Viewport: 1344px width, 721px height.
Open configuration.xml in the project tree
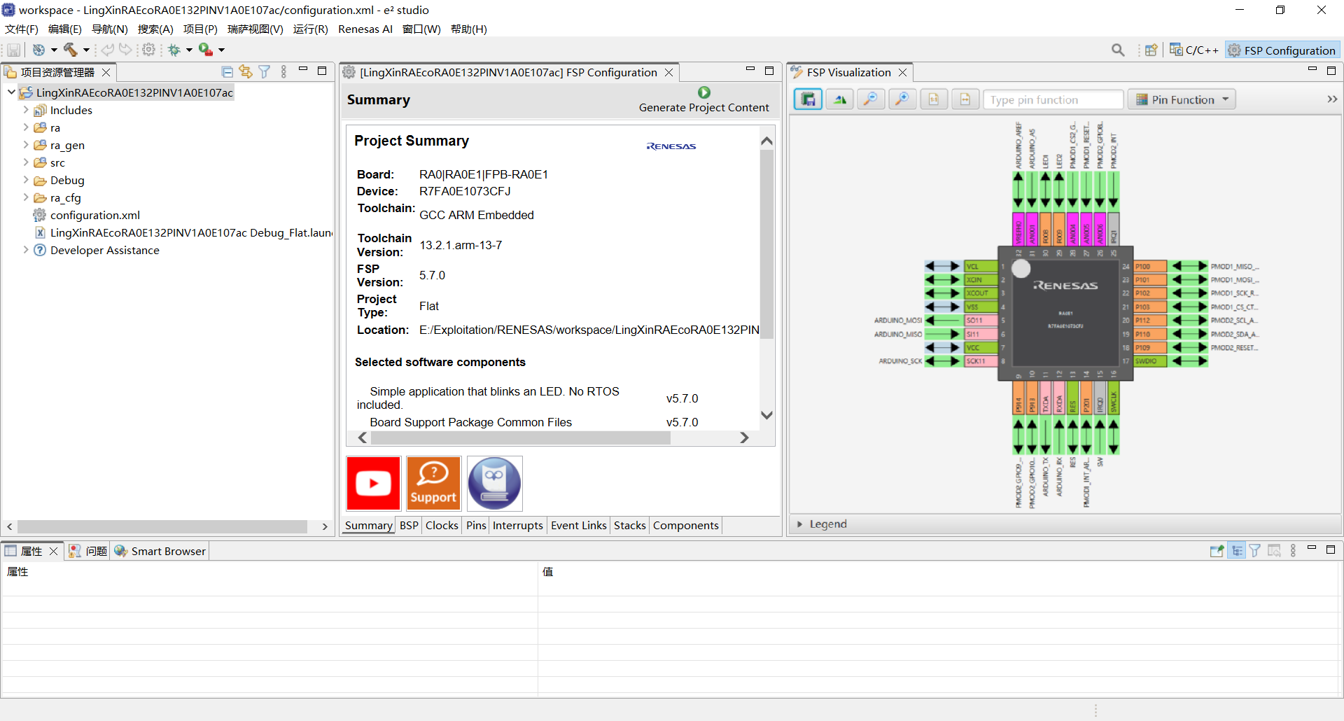(94, 215)
